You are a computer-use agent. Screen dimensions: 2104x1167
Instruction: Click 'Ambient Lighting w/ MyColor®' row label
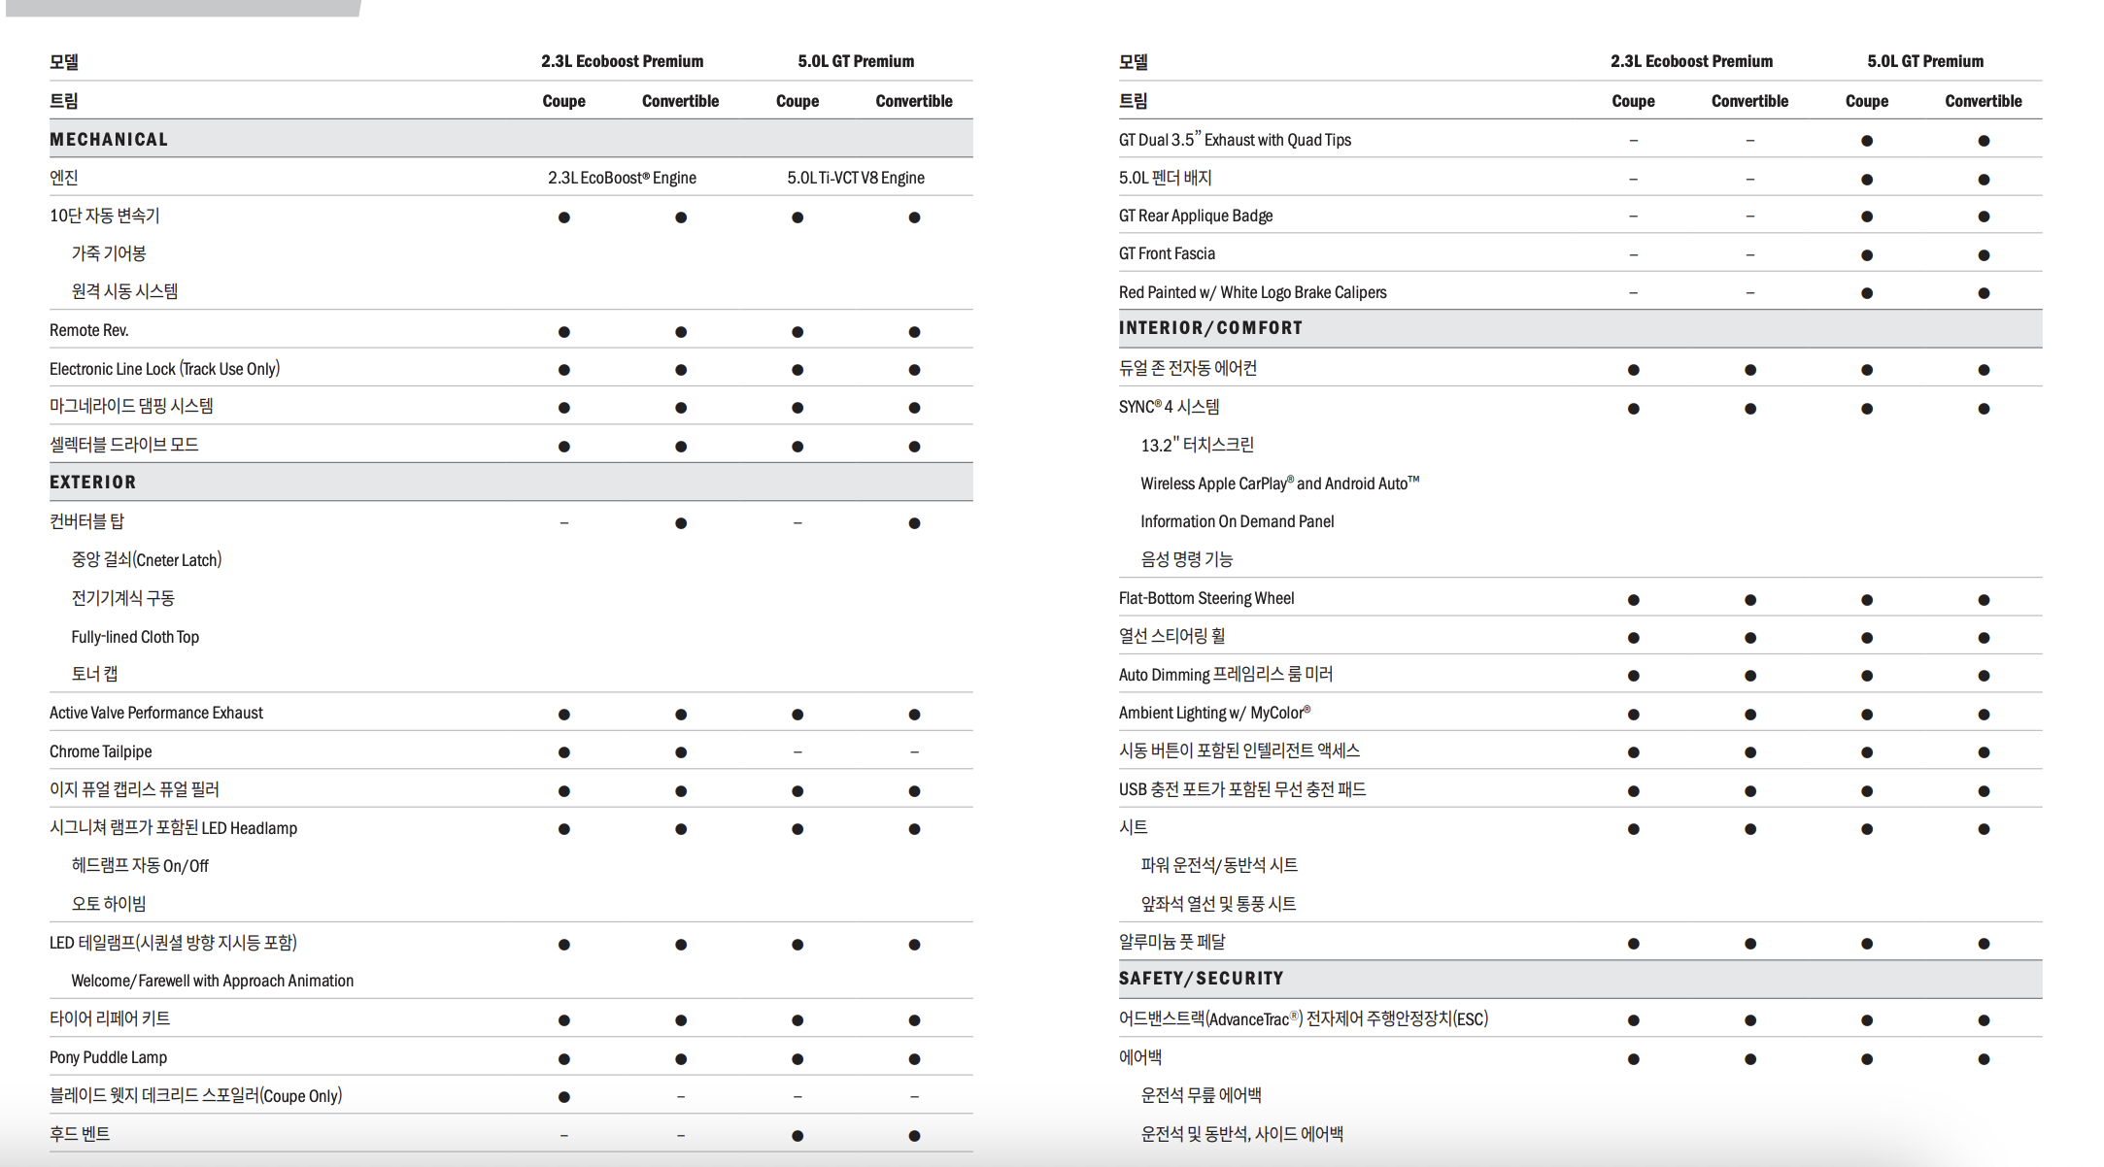click(1214, 713)
